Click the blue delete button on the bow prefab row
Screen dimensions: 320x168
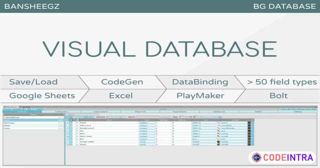(x=253, y=139)
